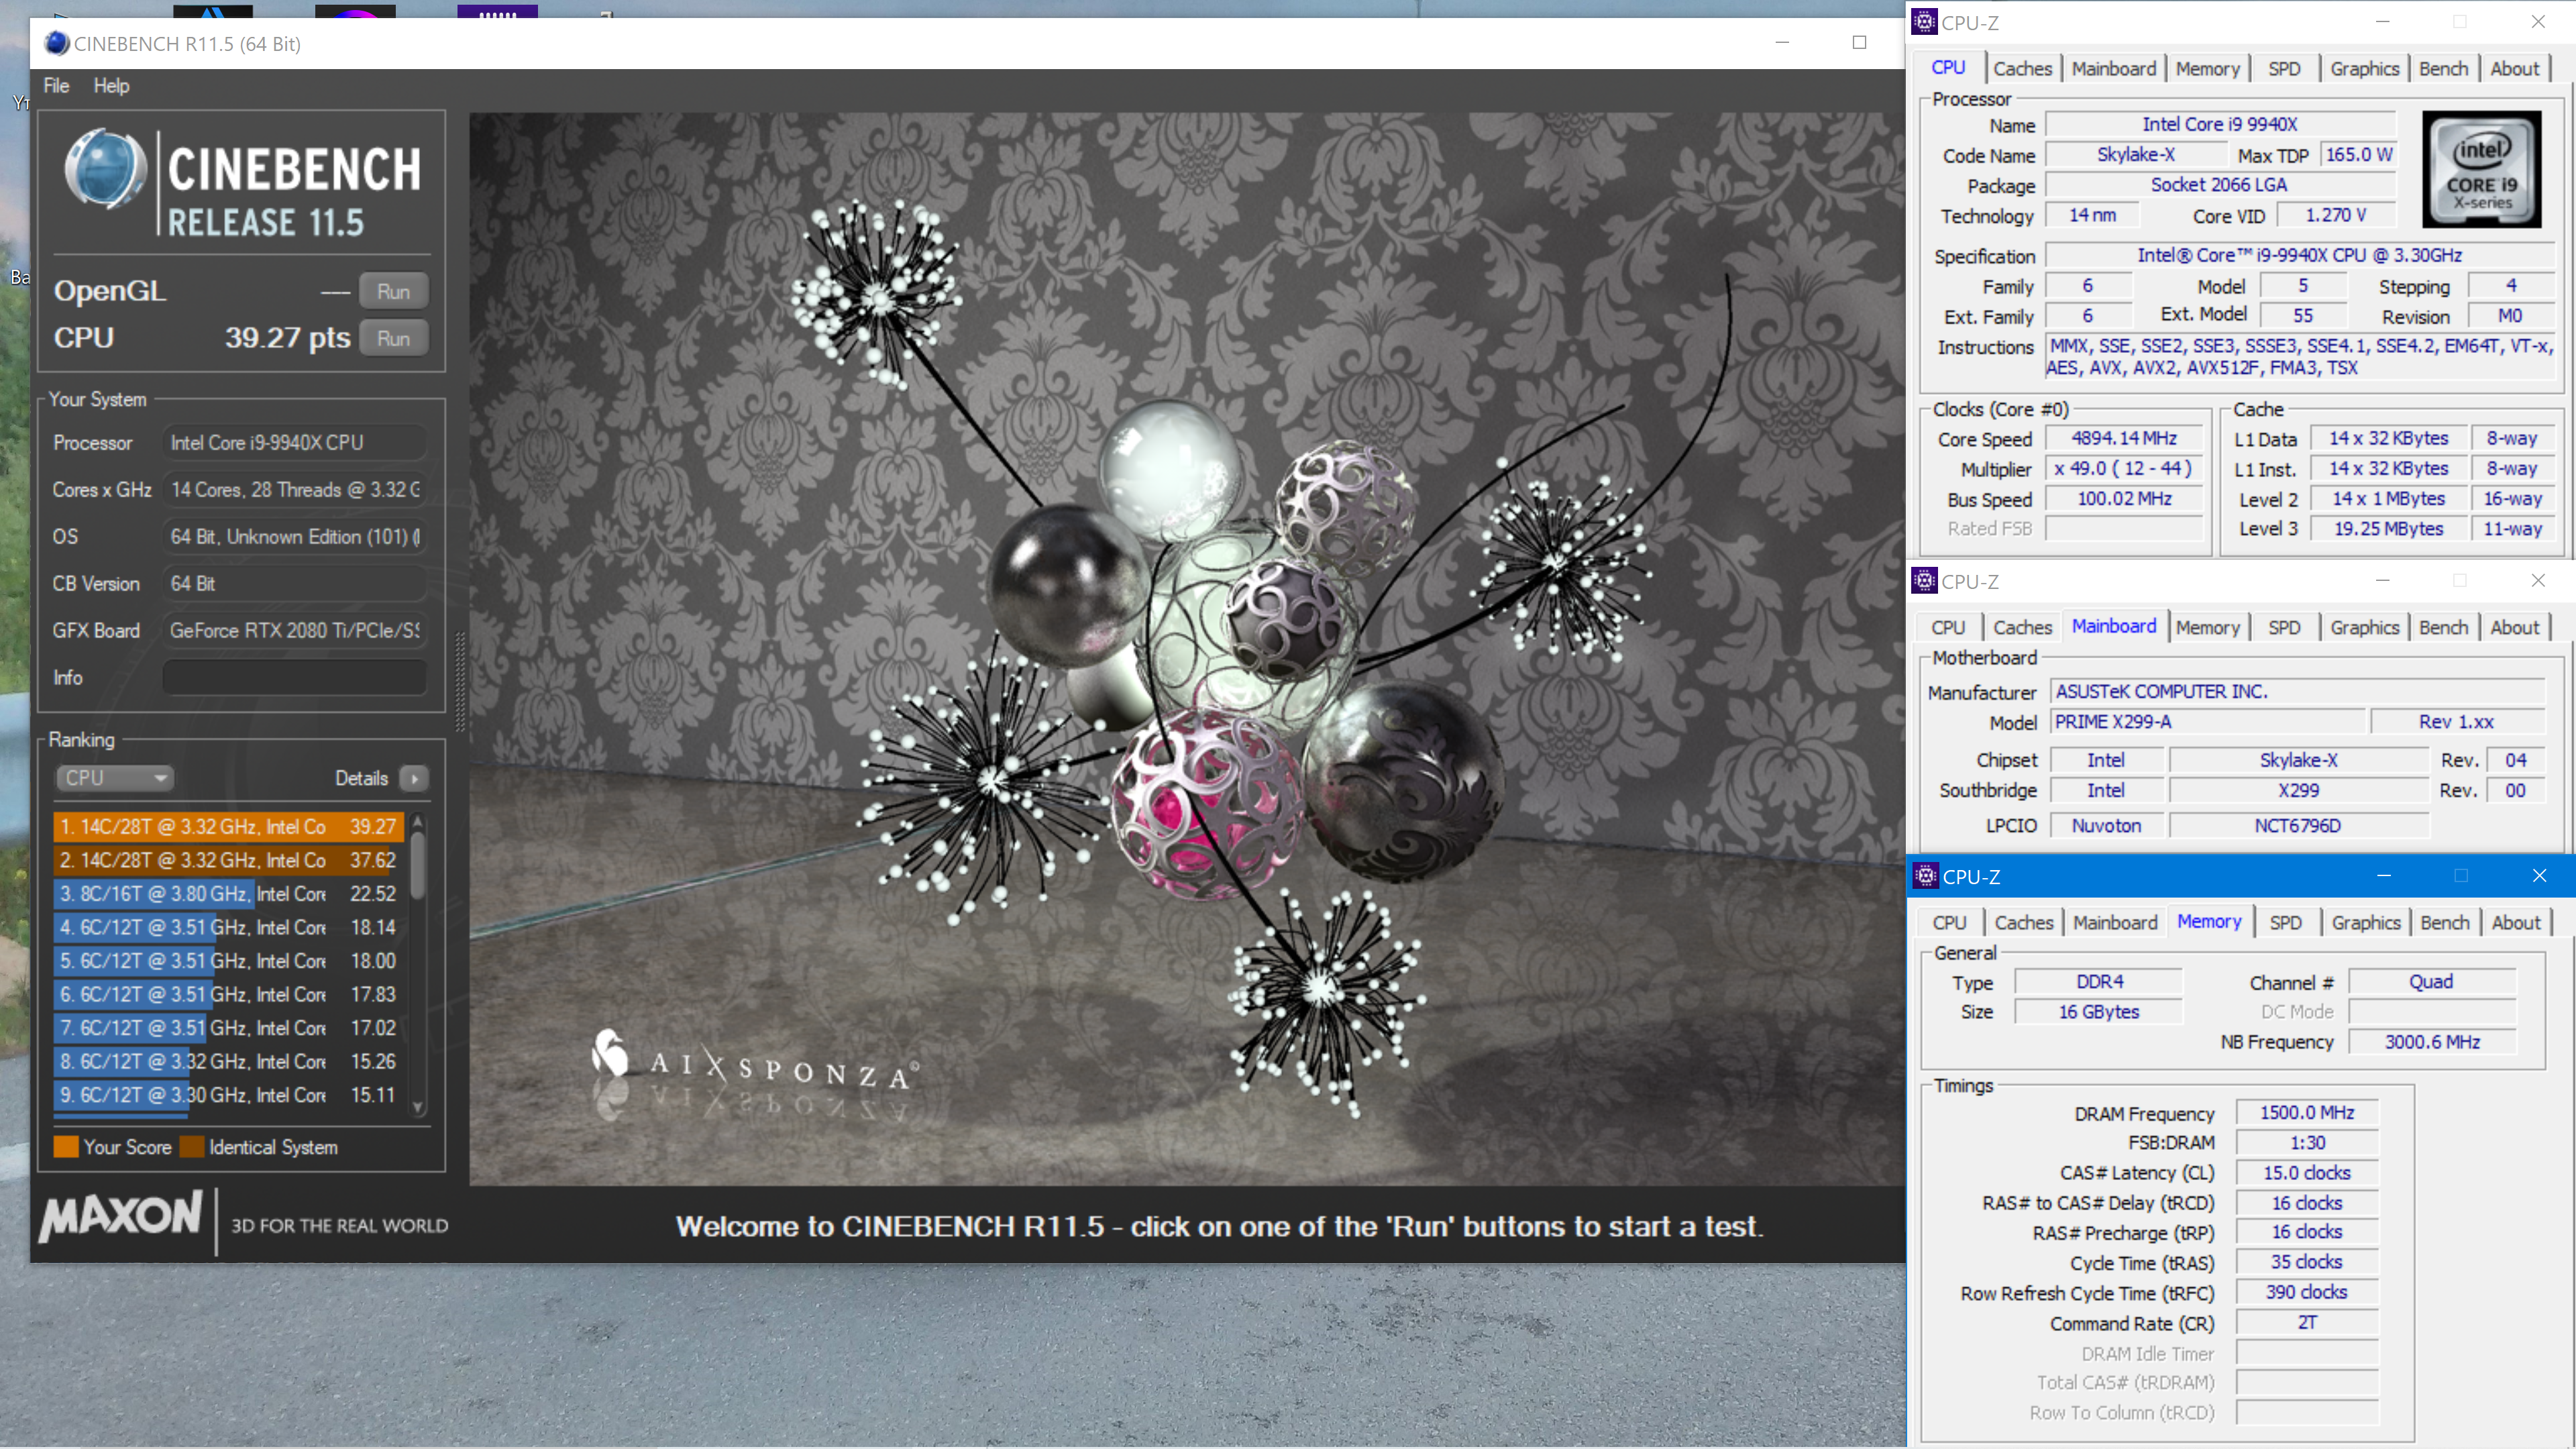Click Core Speed value 4894.14 MHz

point(2124,438)
